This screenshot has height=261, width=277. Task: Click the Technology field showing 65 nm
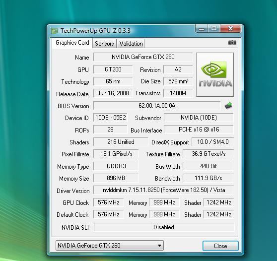tap(113, 81)
